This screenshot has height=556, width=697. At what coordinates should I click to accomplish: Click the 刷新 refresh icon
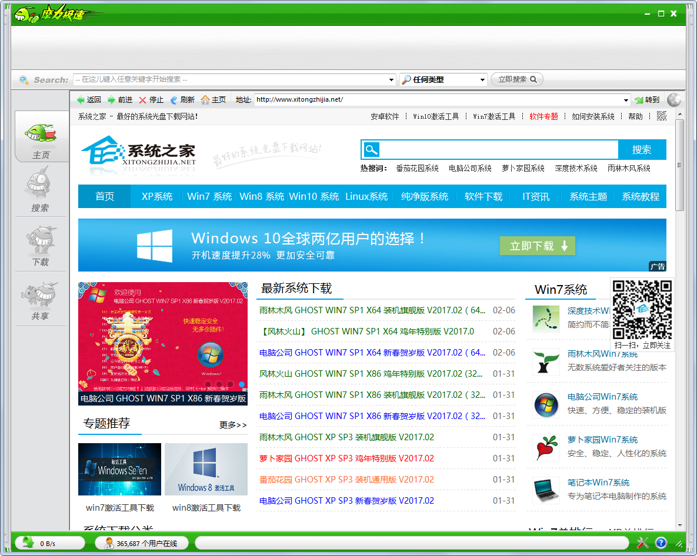[x=174, y=100]
